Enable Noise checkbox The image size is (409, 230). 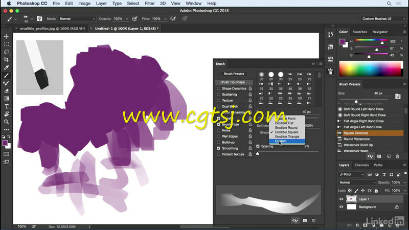pyautogui.click(x=219, y=130)
